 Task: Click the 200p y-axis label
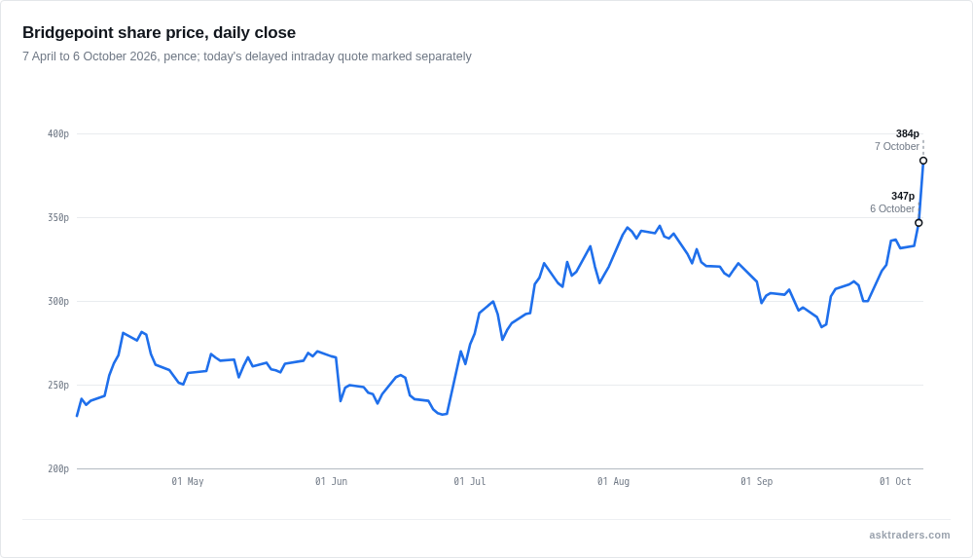click(58, 469)
